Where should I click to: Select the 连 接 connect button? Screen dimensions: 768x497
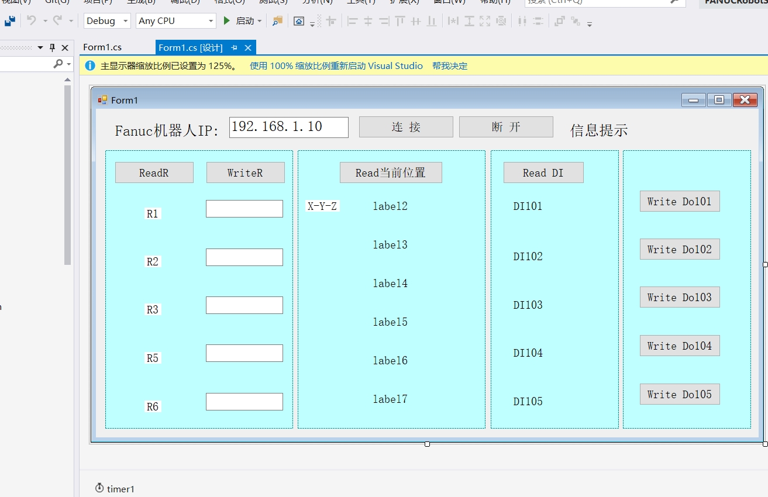tap(406, 127)
